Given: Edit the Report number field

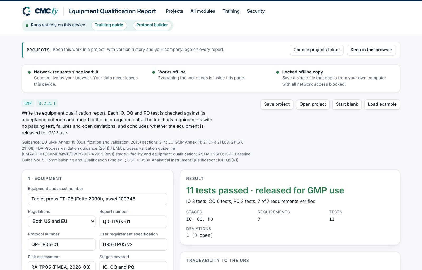Looking at the screenshot, I should click(x=133, y=222).
